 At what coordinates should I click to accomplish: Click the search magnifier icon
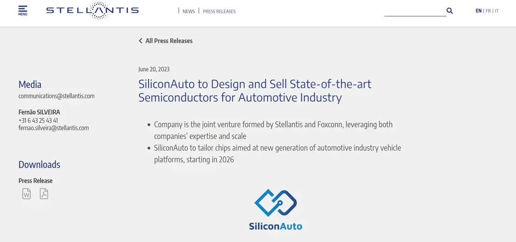(x=449, y=11)
